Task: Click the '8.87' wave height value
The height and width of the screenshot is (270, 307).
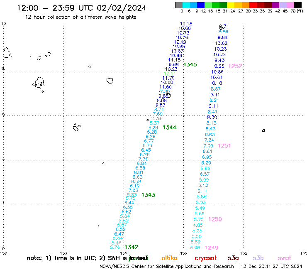Action: [216, 89]
